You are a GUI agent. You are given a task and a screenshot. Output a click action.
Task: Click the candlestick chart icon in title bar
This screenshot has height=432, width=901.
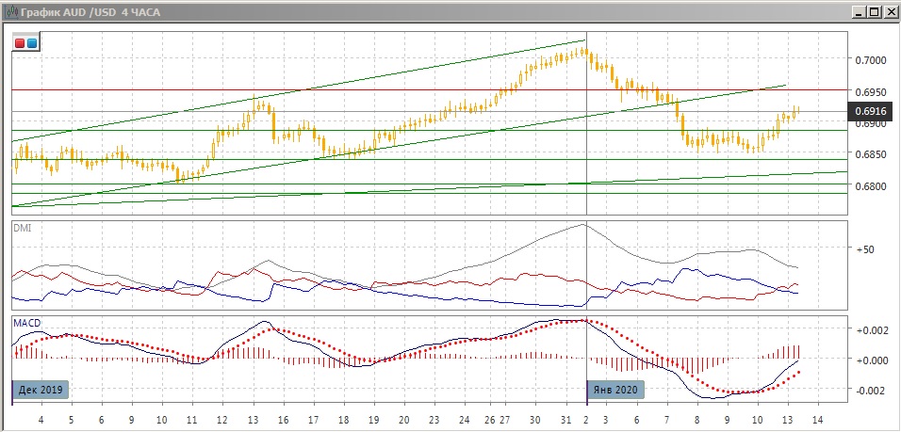click(x=10, y=12)
